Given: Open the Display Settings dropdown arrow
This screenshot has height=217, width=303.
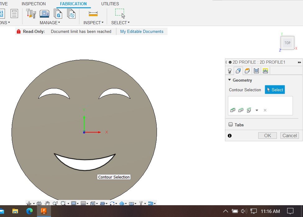Looking at the screenshot, I should 78,203.
